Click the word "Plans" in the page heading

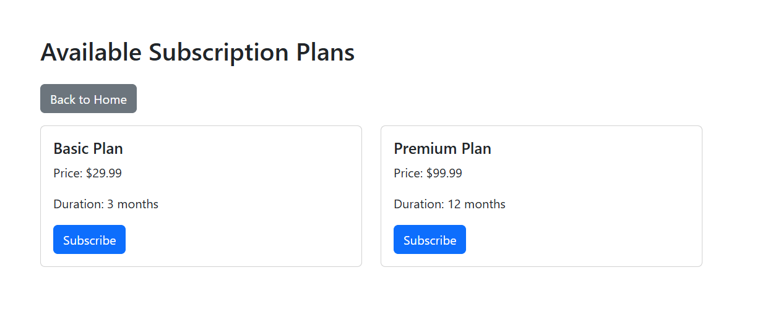pos(325,53)
